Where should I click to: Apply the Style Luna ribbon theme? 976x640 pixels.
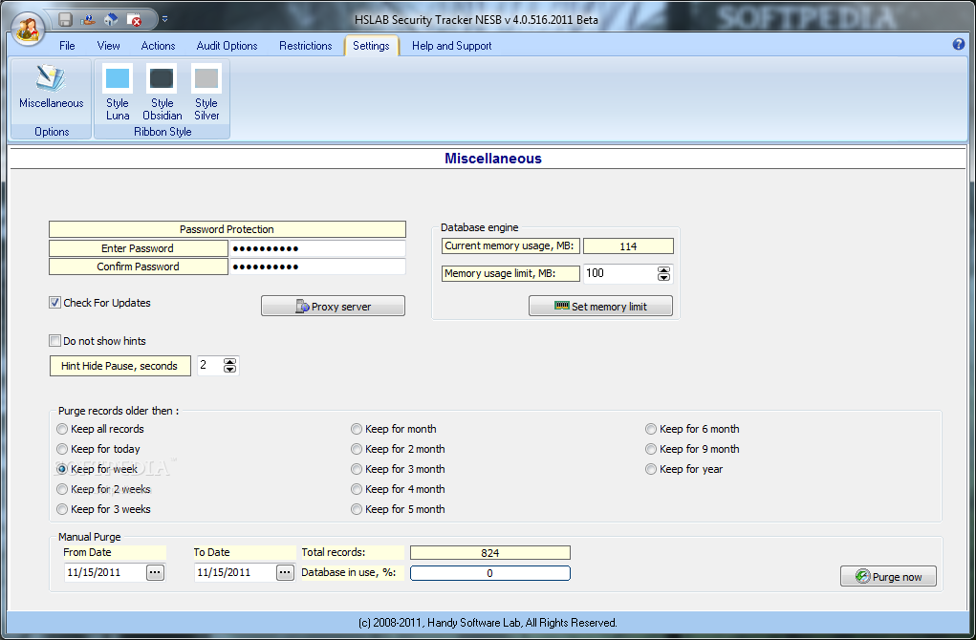(x=117, y=92)
